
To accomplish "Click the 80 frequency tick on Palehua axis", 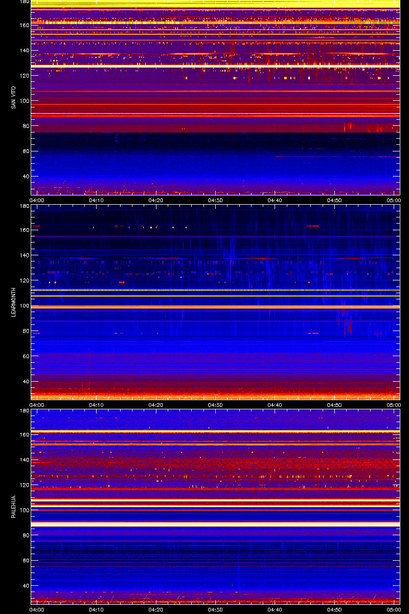I will click(26, 536).
